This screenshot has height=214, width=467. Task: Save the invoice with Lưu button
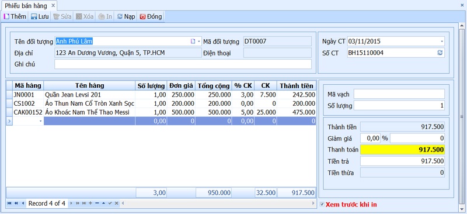coord(40,16)
